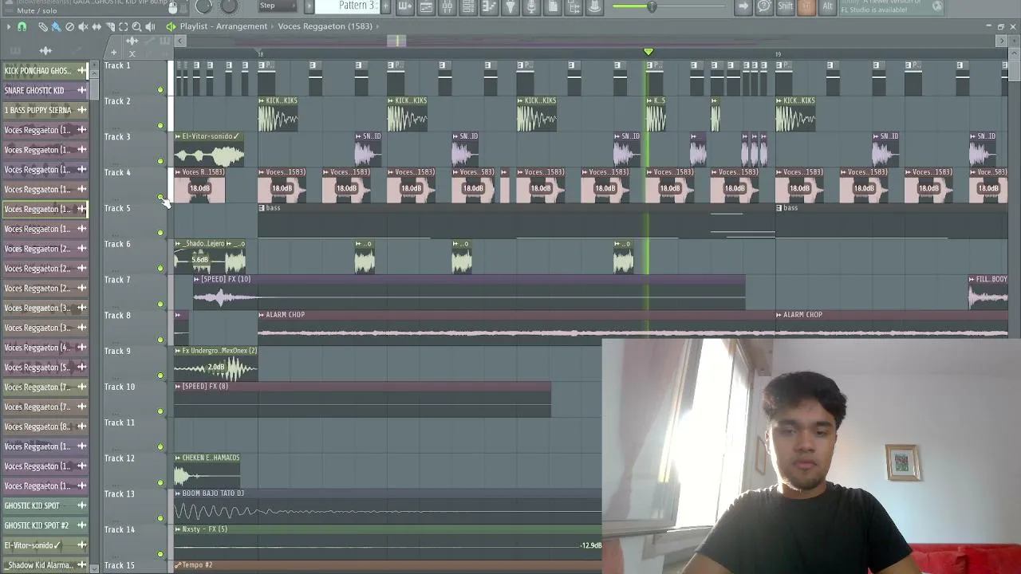Click the X icon below the plus
Viewport: 1021px width, 574px height.
[x=132, y=53]
